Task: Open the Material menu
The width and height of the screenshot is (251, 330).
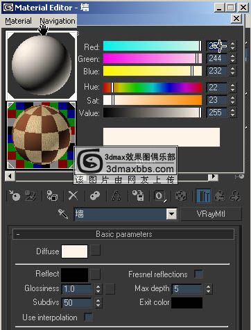Action: (18, 21)
